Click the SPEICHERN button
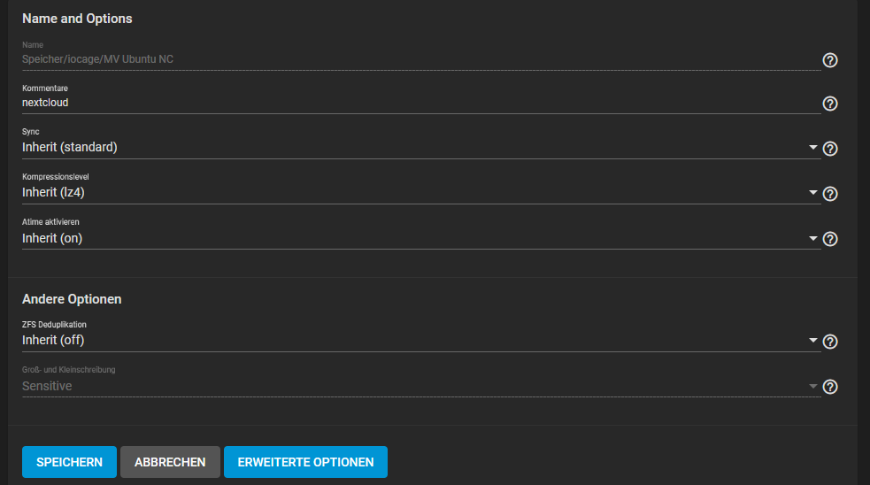 69,462
